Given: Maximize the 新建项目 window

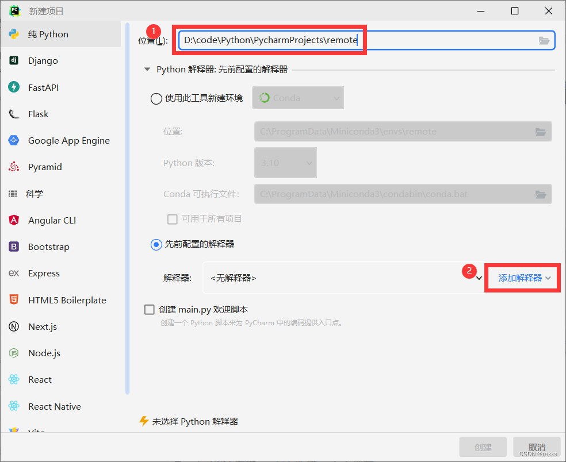Looking at the screenshot, I should [515, 11].
